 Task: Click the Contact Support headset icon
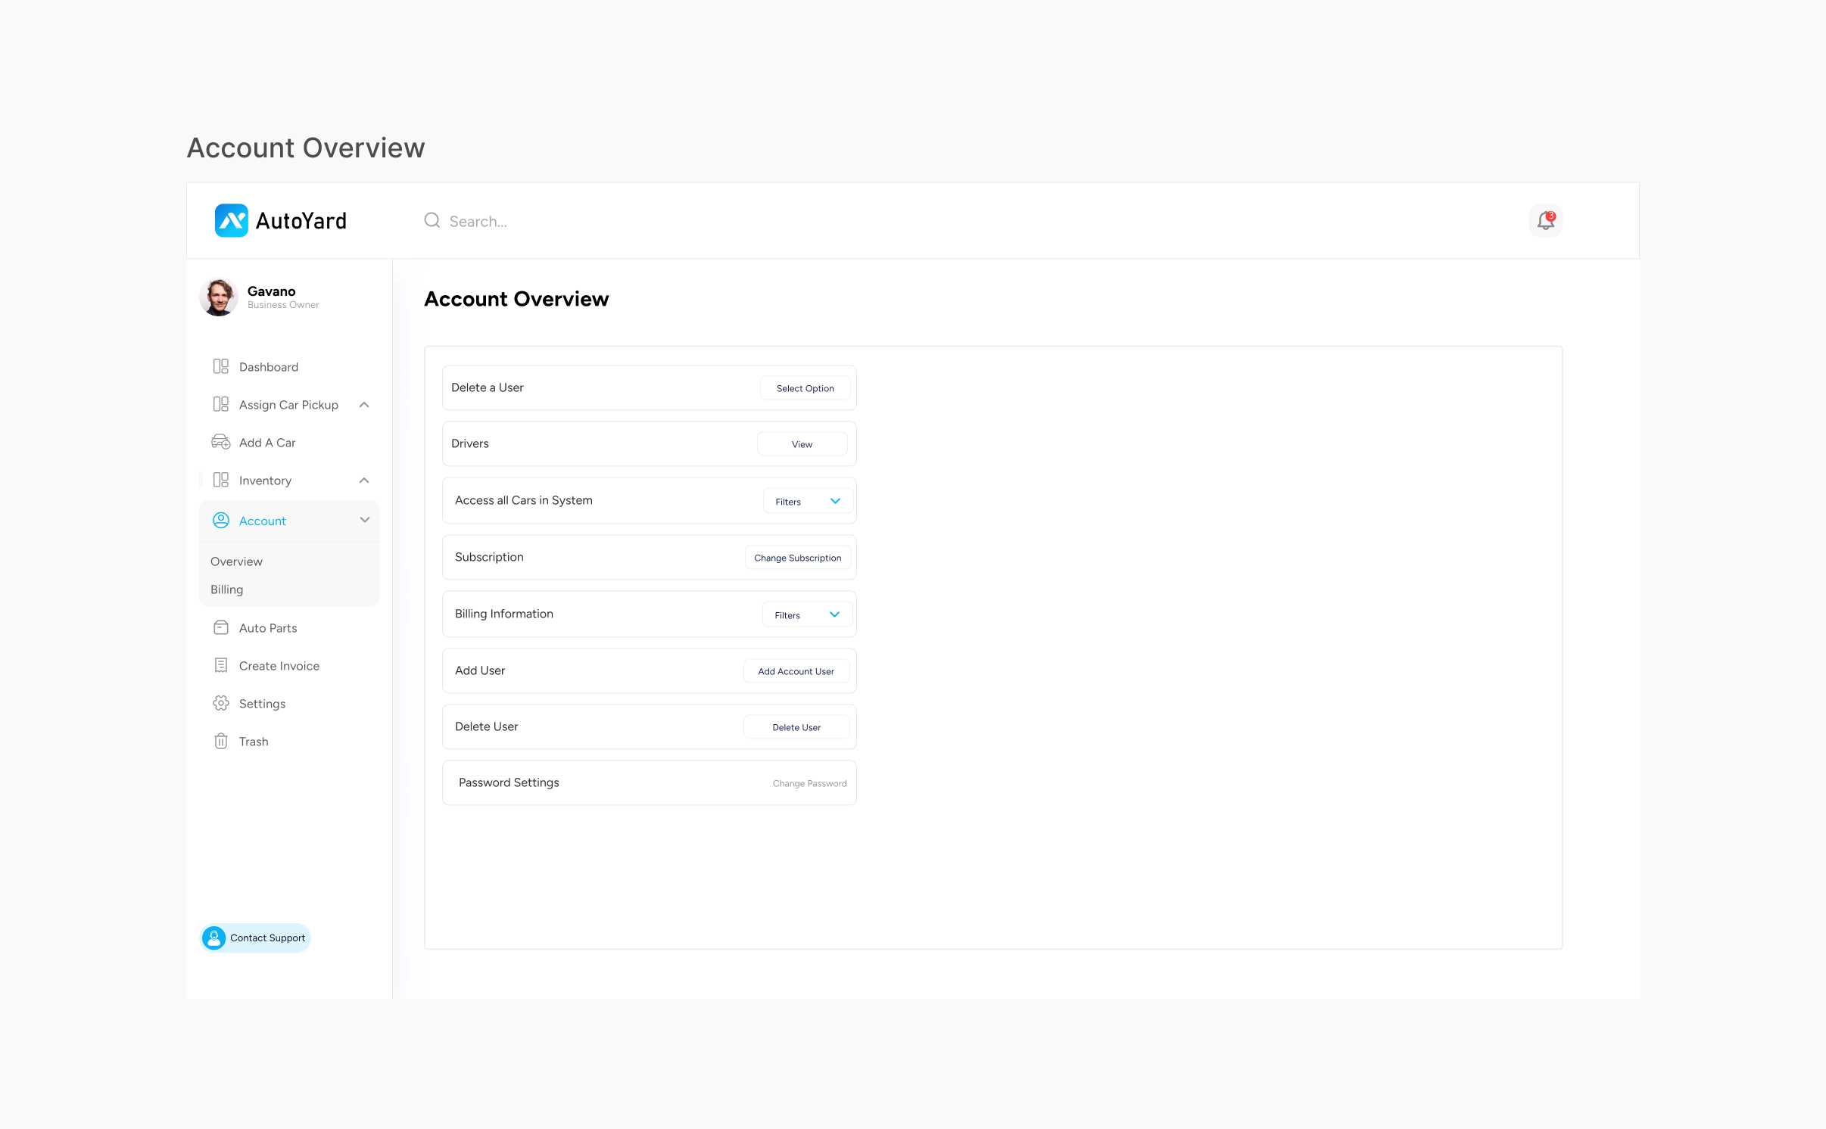[213, 938]
